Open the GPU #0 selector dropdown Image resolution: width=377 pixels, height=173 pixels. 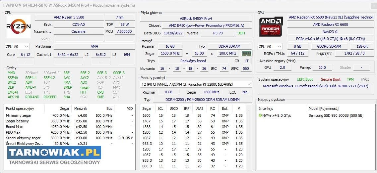[x=270, y=47]
